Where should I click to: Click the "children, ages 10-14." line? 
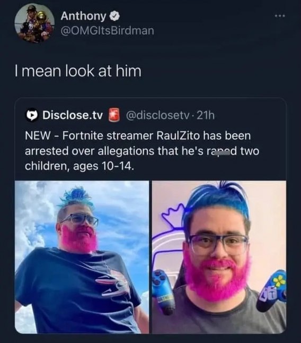click(x=79, y=166)
